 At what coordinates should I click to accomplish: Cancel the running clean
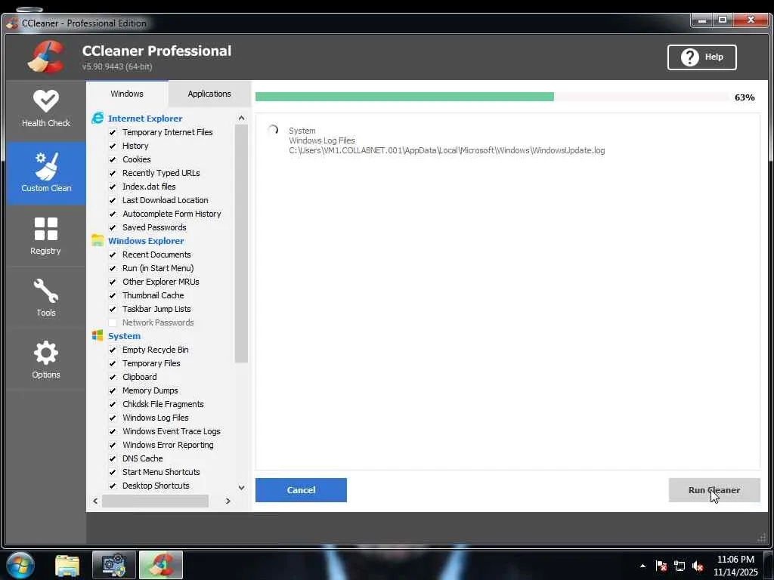click(301, 489)
